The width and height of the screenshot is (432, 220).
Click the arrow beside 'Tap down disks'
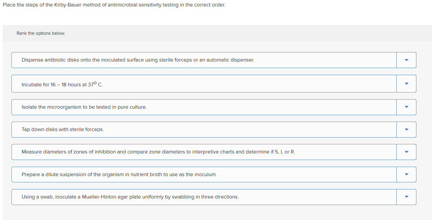406,130
